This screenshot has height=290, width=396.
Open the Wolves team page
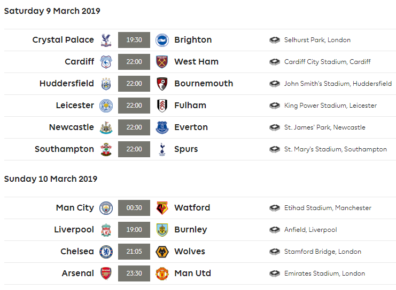point(190,252)
